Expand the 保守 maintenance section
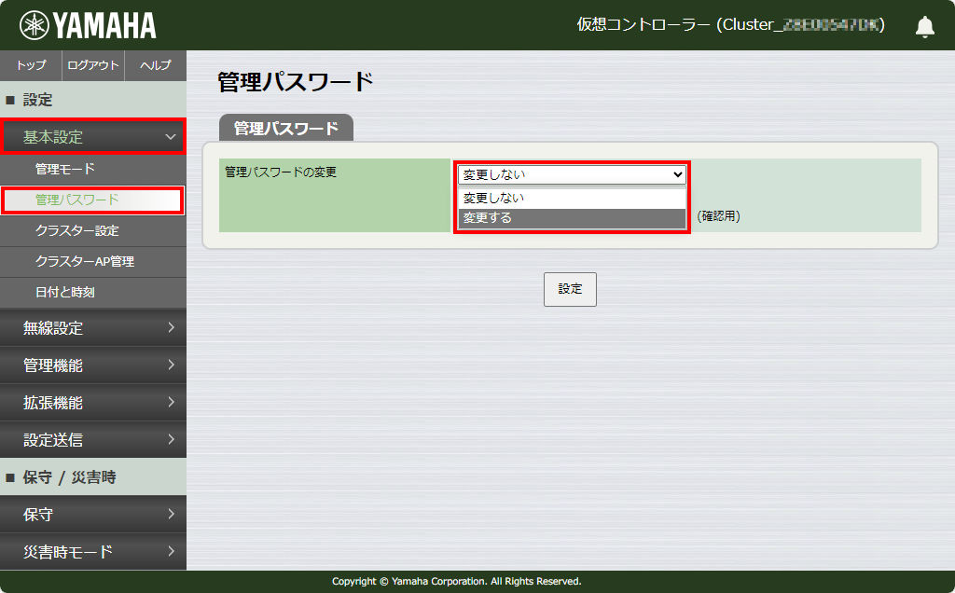955x593 pixels. coord(92,514)
